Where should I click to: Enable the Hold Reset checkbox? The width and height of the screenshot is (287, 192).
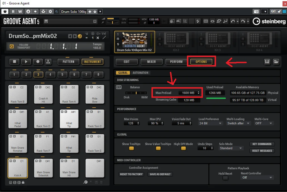(x=225, y=178)
